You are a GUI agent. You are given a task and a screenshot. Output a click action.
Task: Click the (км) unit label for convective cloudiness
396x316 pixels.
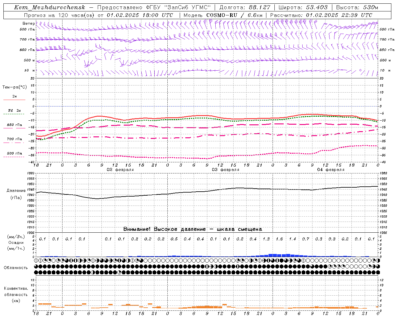pos(16,300)
